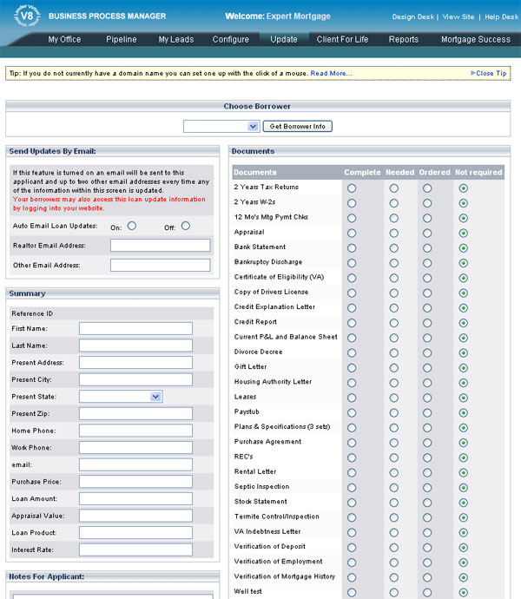Click the Purchase Price field
Viewport: 521px width, 599px height.
pos(135,481)
